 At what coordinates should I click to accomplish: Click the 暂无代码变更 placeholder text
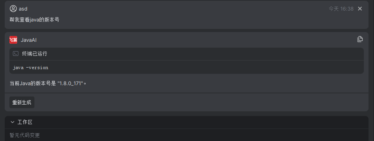pos(25,135)
